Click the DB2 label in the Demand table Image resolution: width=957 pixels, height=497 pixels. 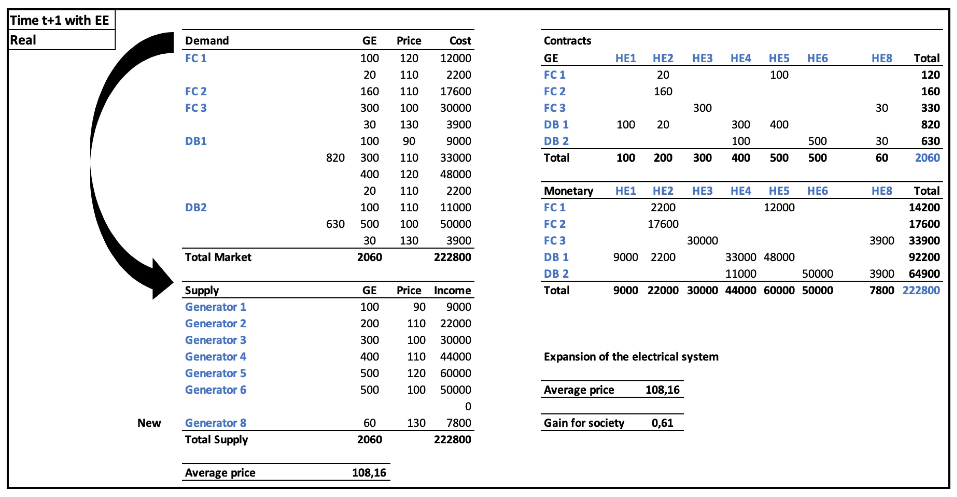[x=196, y=207]
